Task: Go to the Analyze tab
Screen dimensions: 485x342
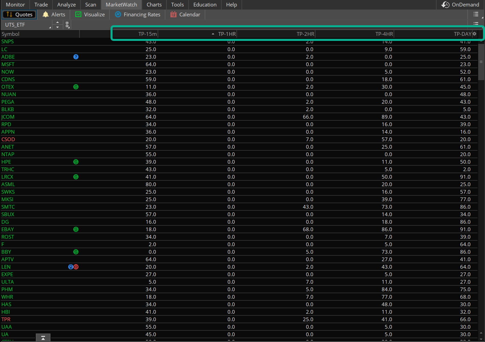Action: tap(67, 5)
